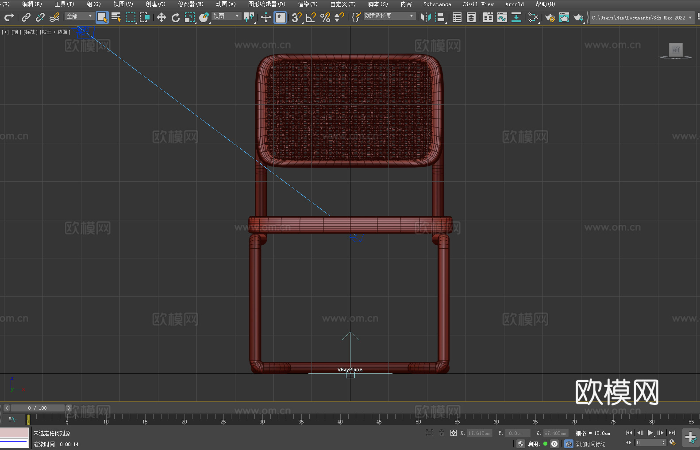Open the 修改器(M) menu
700x450 pixels.
tap(191, 4)
